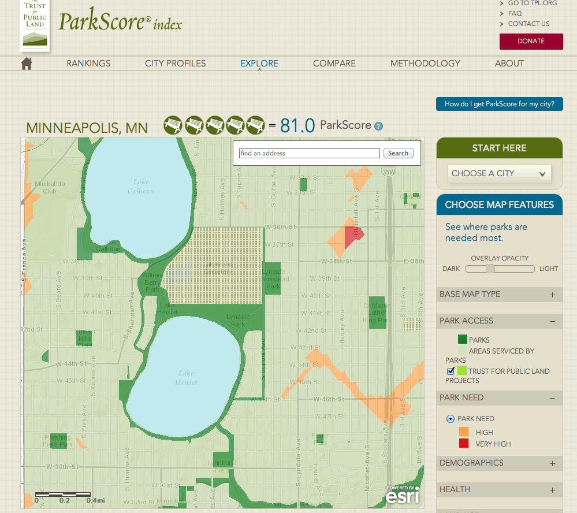Click the red Very High need swatch

(464, 443)
